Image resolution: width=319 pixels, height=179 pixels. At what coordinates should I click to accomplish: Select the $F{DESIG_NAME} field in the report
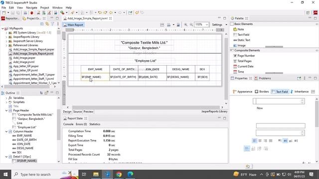click(180, 77)
